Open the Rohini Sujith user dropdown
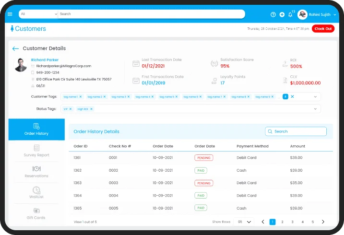The width and height of the screenshot is (344, 235). pyautogui.click(x=335, y=15)
